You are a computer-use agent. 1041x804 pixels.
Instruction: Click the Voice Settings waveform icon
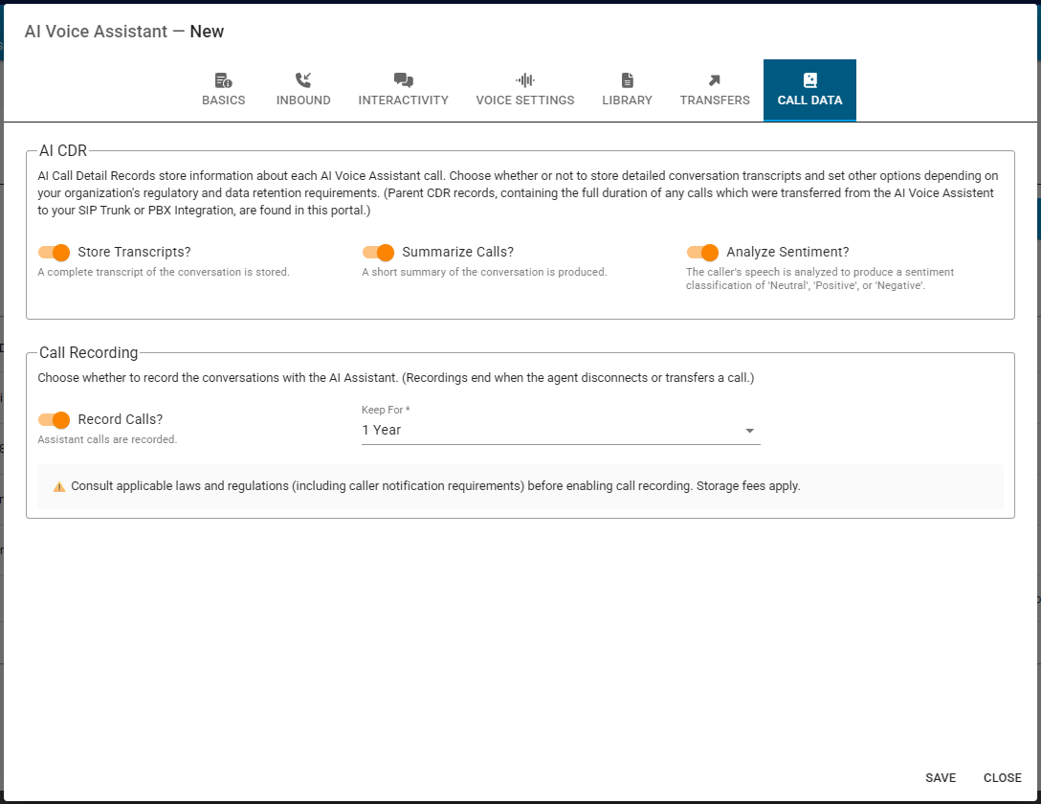[525, 80]
